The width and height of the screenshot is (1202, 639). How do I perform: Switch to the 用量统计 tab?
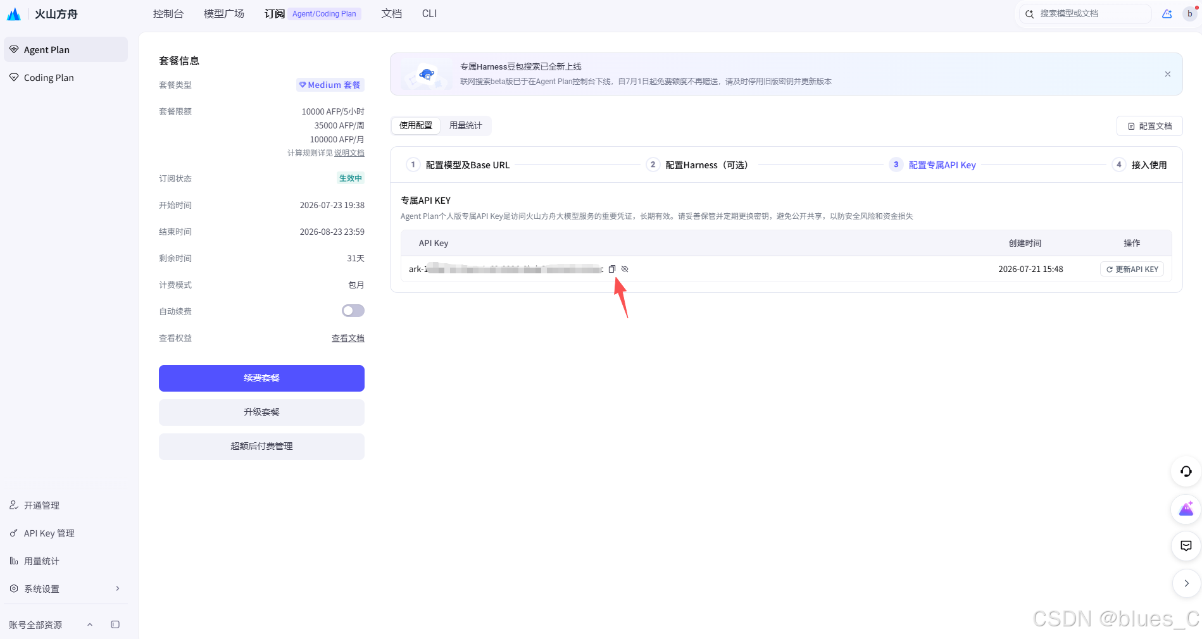click(466, 125)
